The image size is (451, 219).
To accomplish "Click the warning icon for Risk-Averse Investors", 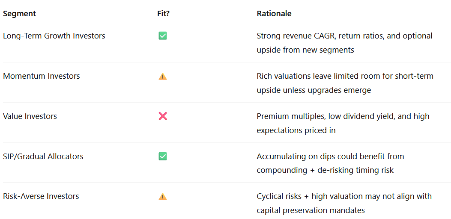I will click(163, 197).
